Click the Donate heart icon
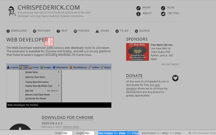 click(175, 78)
